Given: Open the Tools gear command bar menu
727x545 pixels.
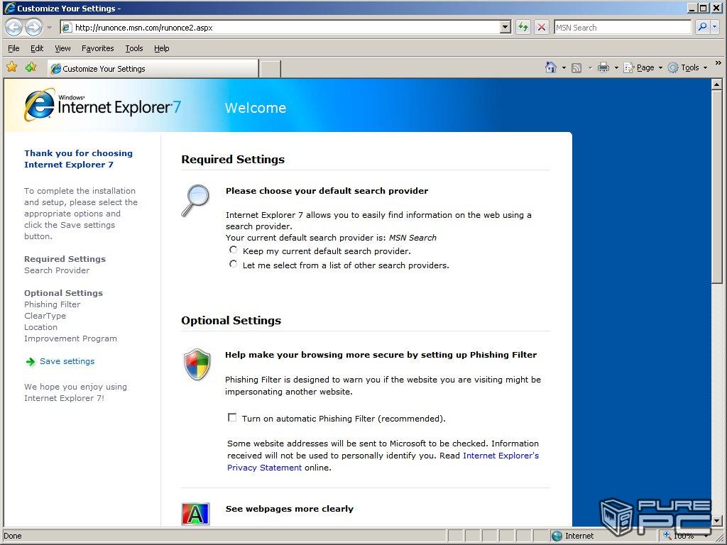Looking at the screenshot, I should coord(687,67).
